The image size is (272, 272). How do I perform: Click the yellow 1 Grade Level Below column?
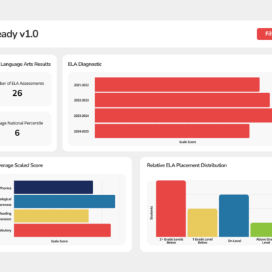[203, 223]
